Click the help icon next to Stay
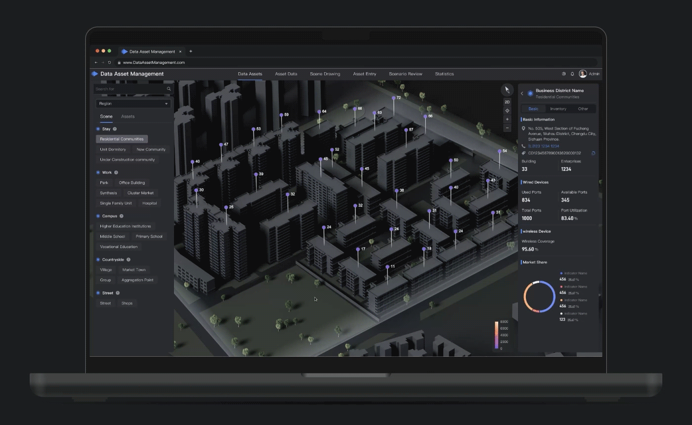This screenshot has height=425, width=692. click(115, 129)
